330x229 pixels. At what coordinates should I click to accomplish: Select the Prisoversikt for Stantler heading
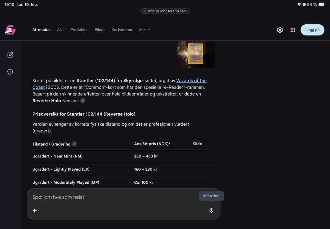tap(84, 114)
